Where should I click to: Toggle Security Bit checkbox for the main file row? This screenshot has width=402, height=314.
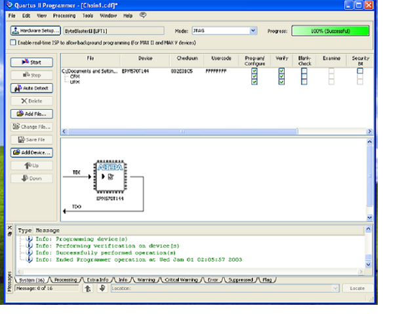coord(360,71)
